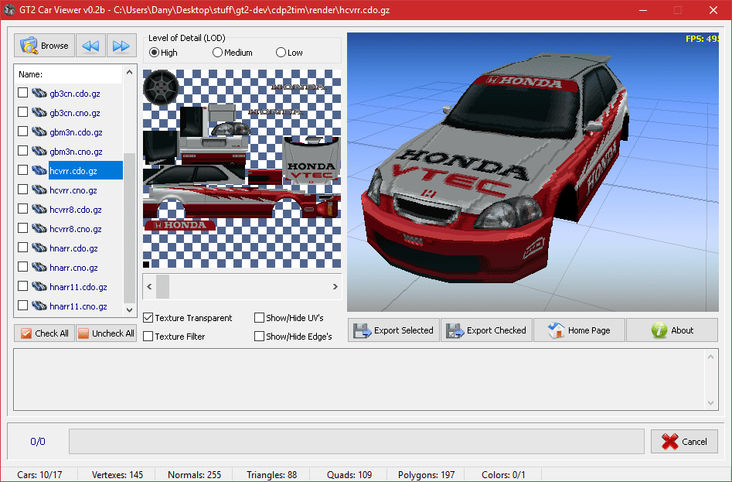Click car icon beside hnarr.cno.gz
This screenshot has height=482, width=732.
[x=39, y=267]
